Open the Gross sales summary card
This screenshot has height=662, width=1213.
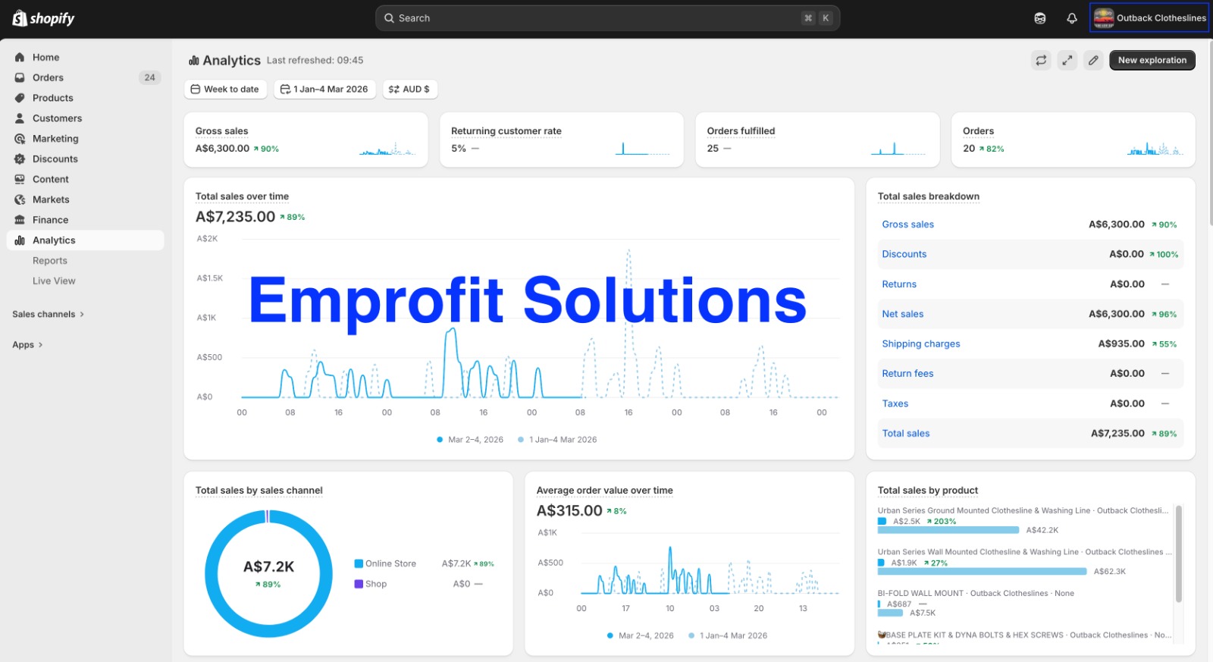[306, 140]
